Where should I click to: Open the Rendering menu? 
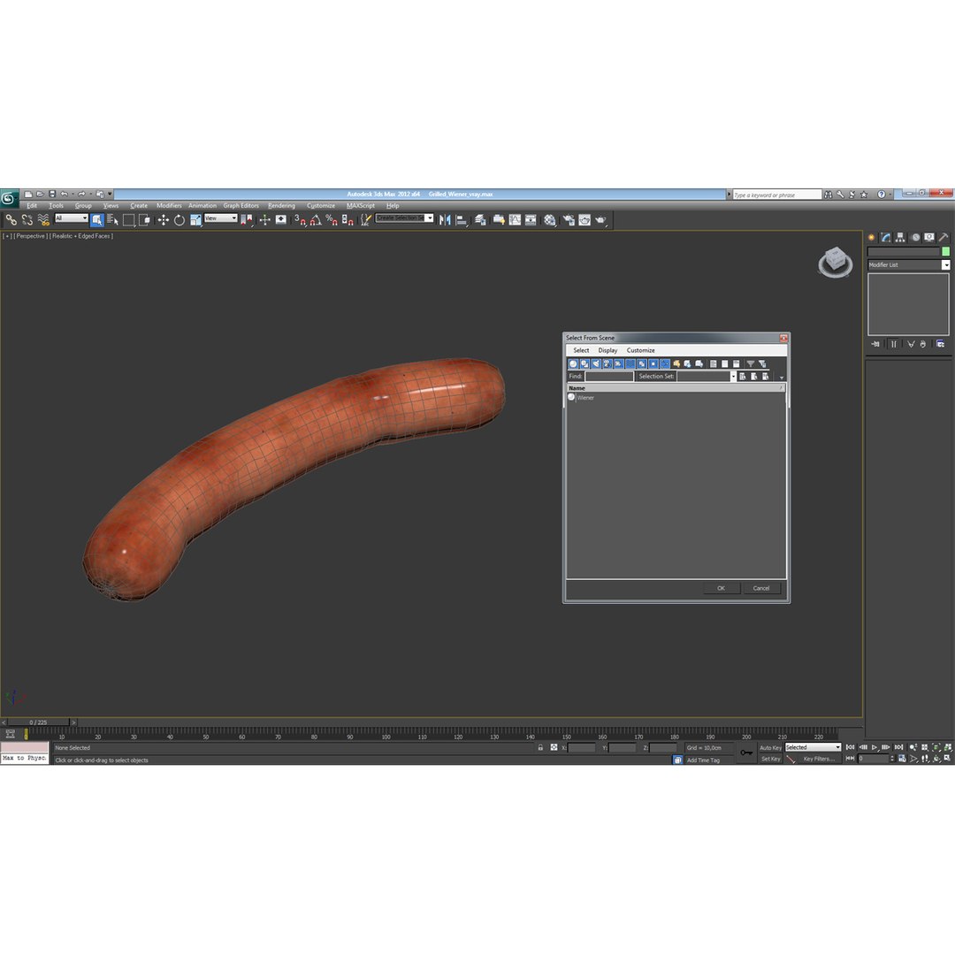281,206
